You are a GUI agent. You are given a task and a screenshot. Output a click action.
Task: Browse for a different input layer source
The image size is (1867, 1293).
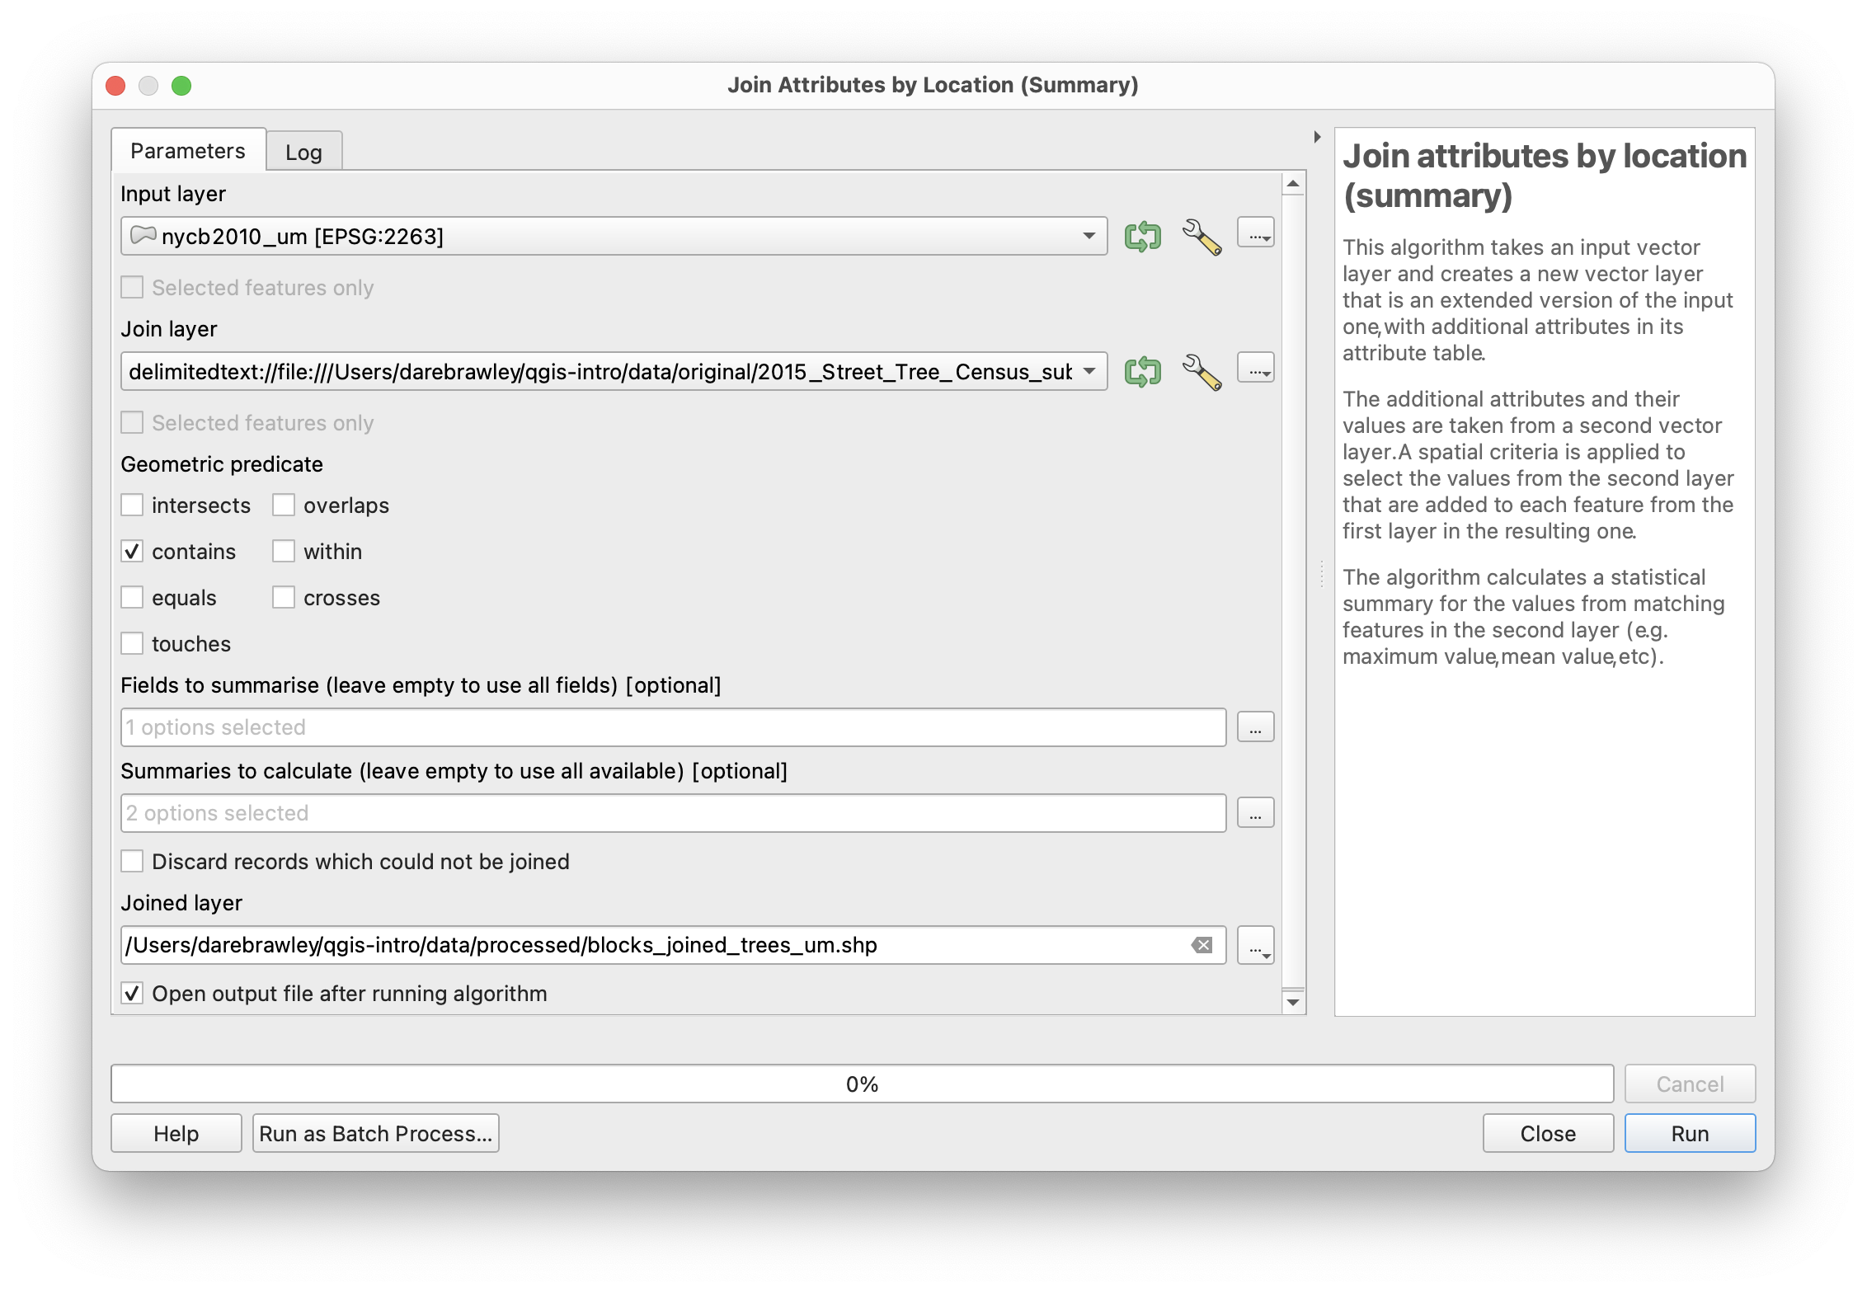tap(1254, 233)
